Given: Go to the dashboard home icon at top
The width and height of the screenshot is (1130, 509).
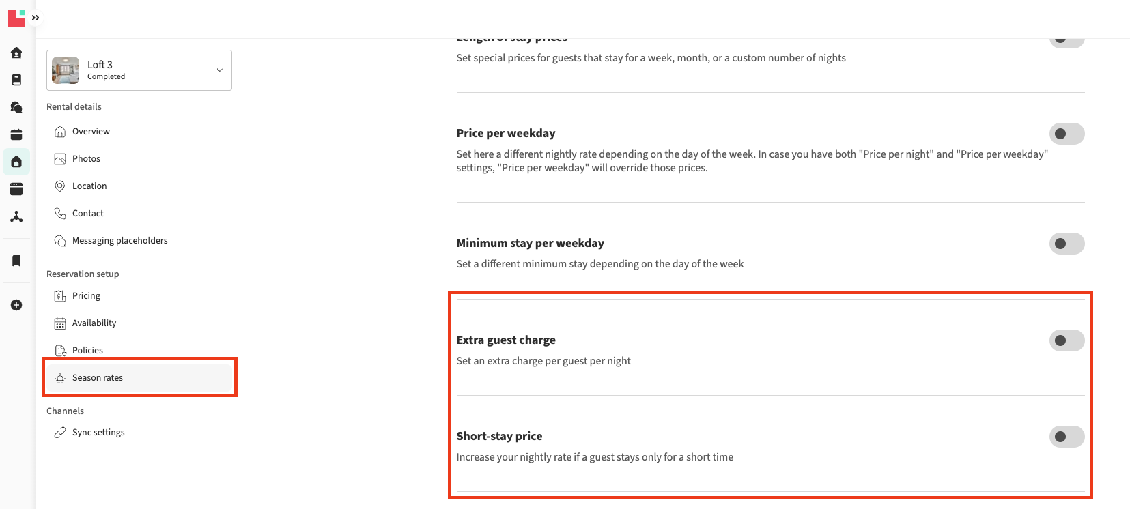Looking at the screenshot, I should [16, 53].
